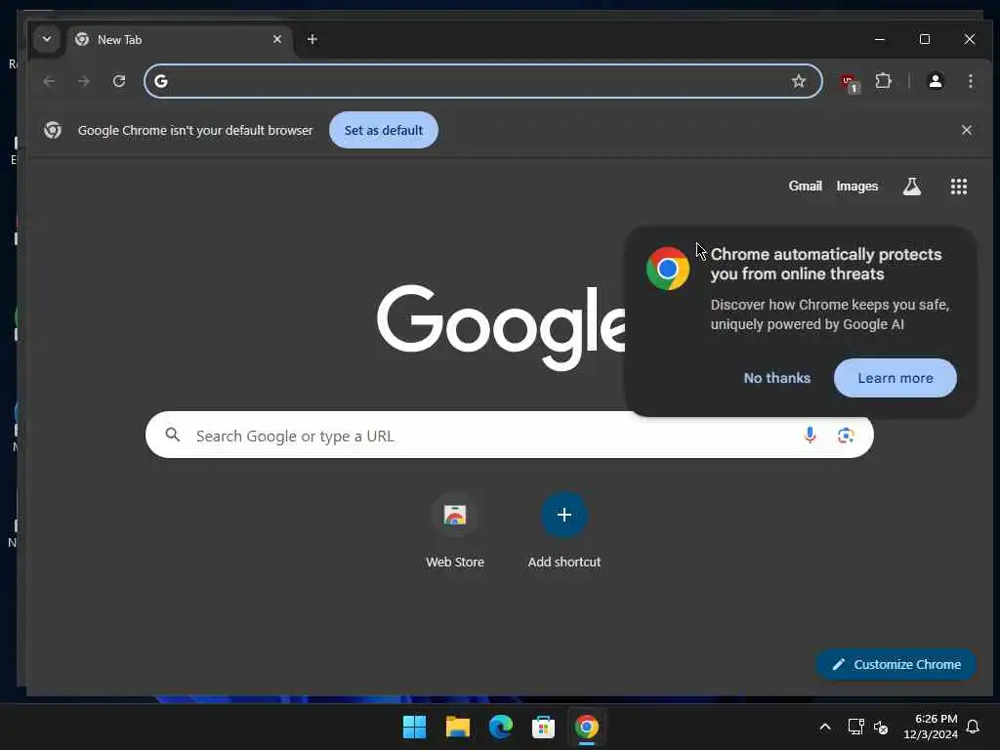Image resolution: width=1000 pixels, height=750 pixels.
Task: Open the clock showing 6:26 PM
Action: pos(931,727)
